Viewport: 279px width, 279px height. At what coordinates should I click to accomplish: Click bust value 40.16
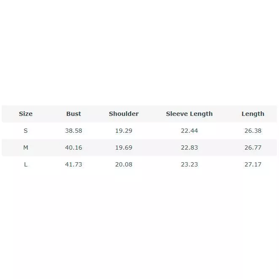point(74,148)
